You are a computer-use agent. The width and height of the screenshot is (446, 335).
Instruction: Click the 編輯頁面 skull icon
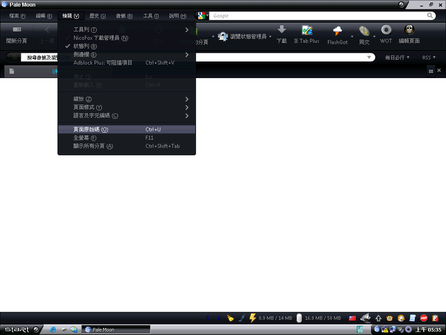(x=409, y=30)
